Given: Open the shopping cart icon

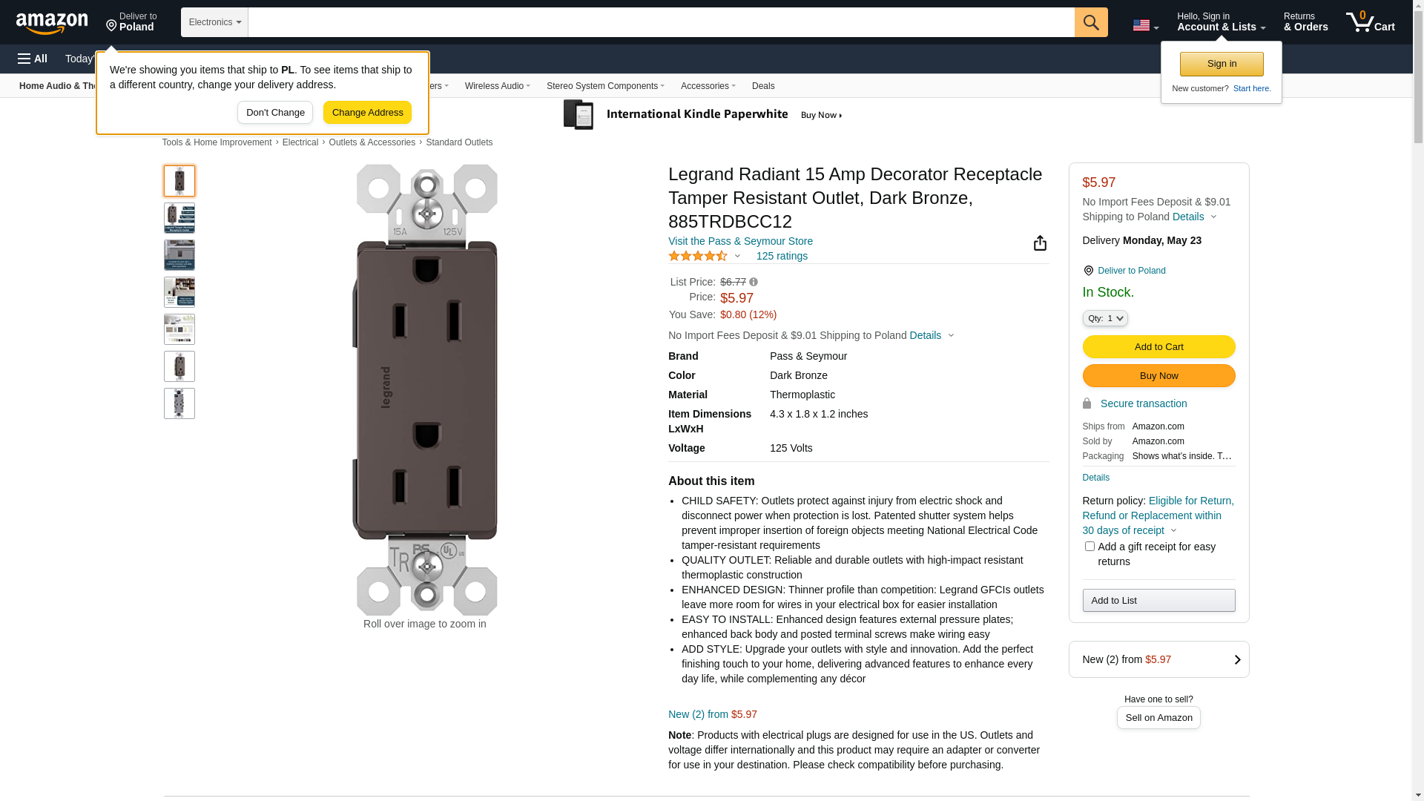Looking at the screenshot, I should (1370, 22).
